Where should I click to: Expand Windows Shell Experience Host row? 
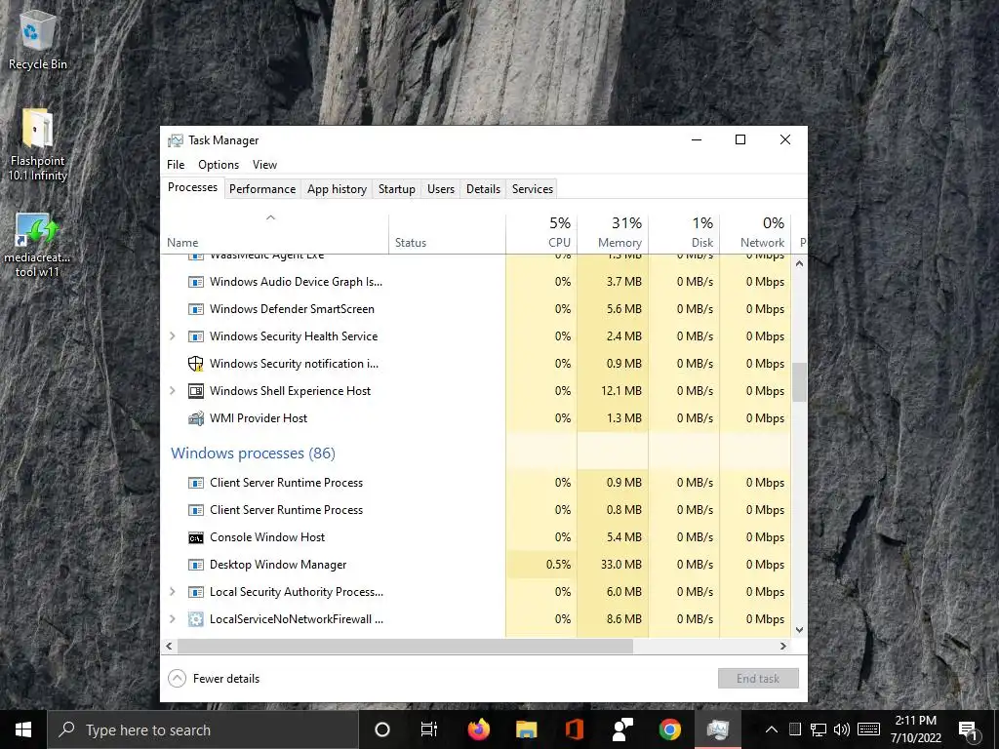[172, 391]
